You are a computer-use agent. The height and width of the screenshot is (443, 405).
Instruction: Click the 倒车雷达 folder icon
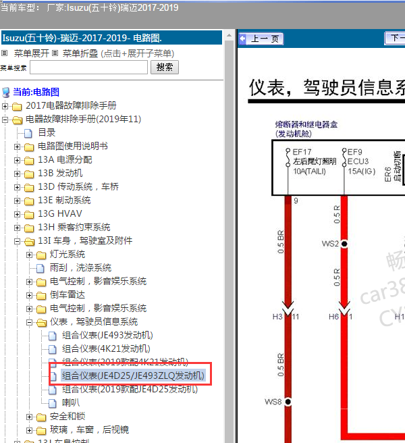(x=40, y=295)
